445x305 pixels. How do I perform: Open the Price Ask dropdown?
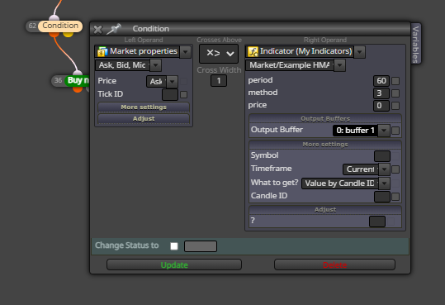click(173, 82)
